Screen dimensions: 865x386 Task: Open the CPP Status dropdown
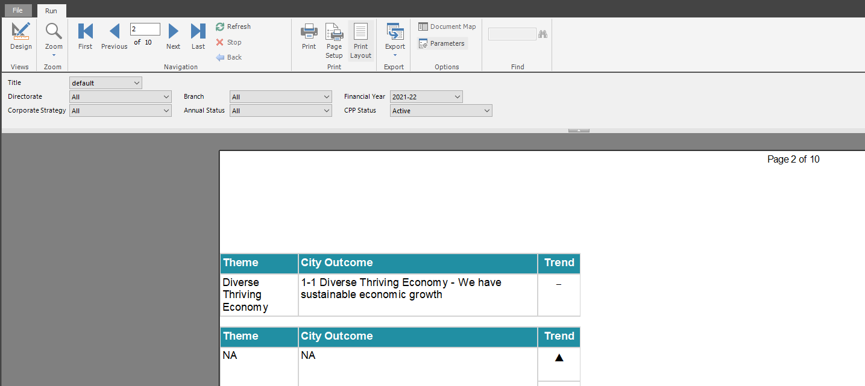[441, 110]
